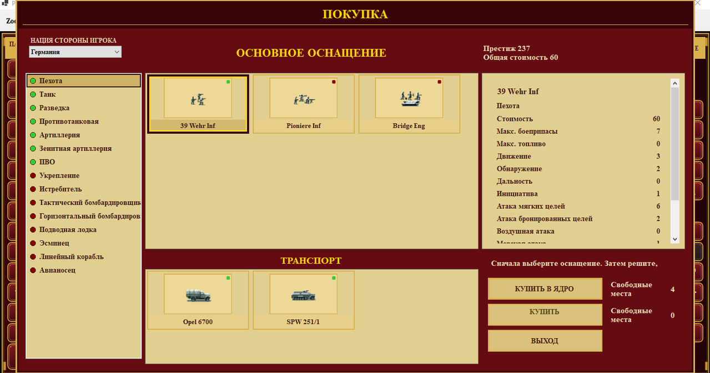The height and width of the screenshot is (373, 710).
Task: Click the stats panel scroll up arrow
Action: pyautogui.click(x=675, y=83)
